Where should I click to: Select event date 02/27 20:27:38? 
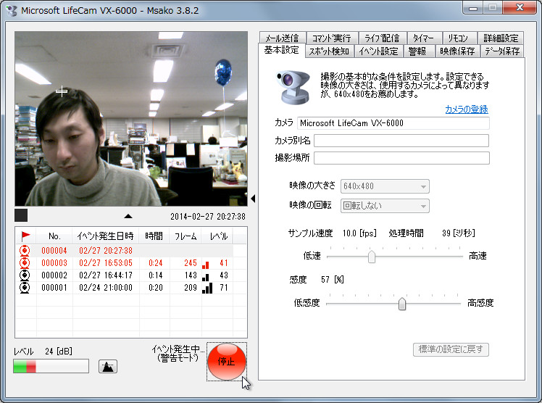click(x=106, y=251)
